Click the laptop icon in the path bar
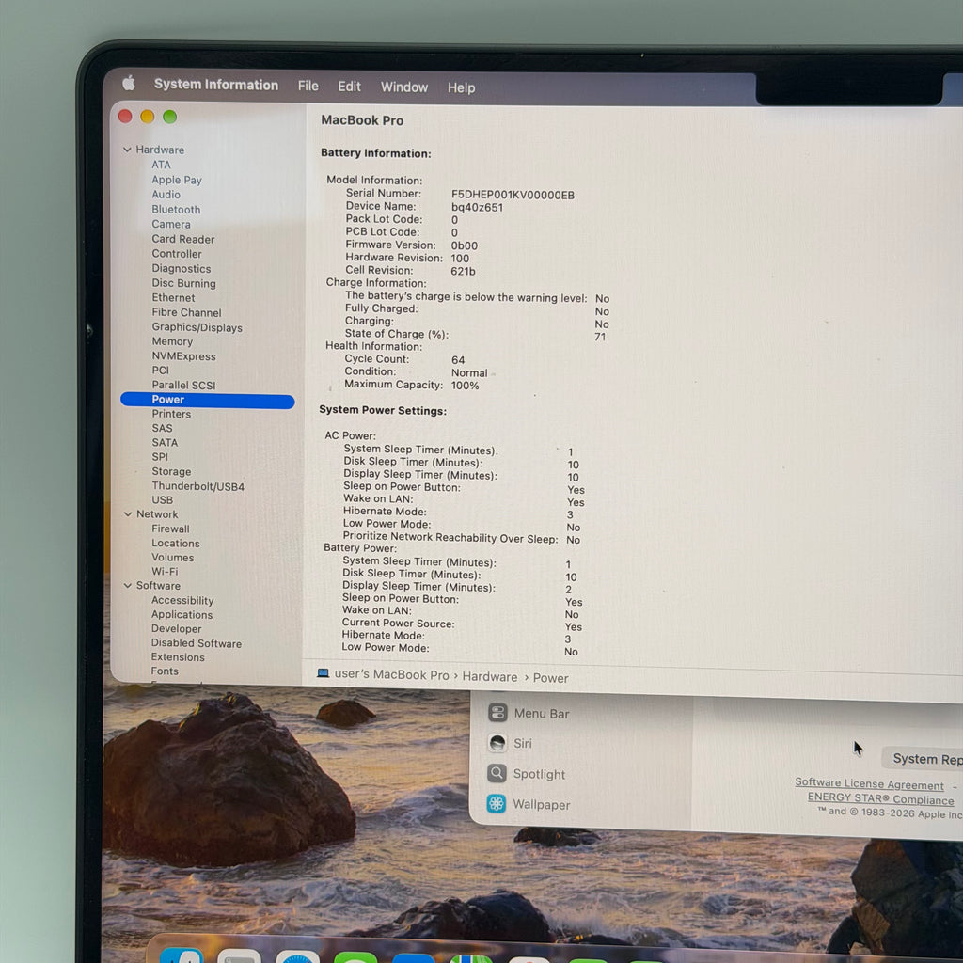This screenshot has width=963, height=963. click(x=324, y=673)
